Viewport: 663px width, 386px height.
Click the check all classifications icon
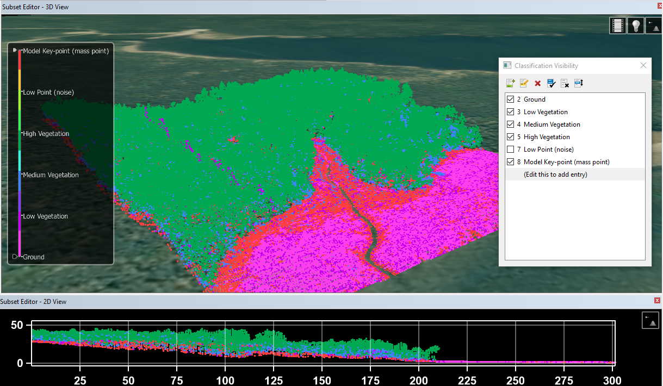click(x=551, y=83)
